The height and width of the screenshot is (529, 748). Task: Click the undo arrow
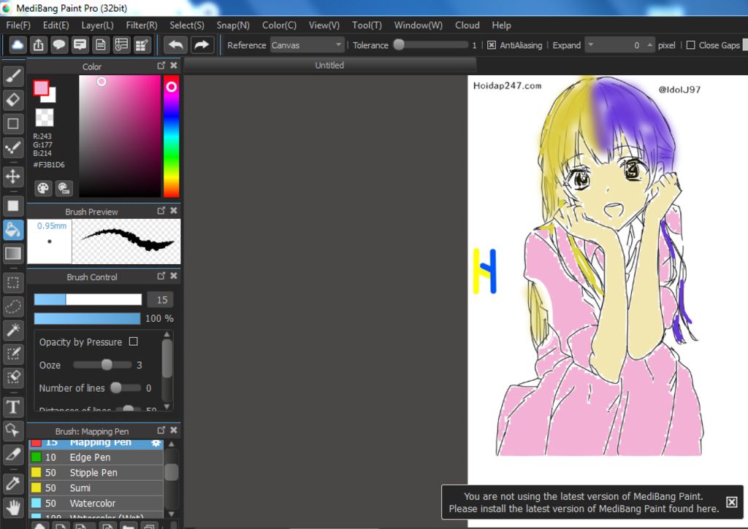[175, 45]
